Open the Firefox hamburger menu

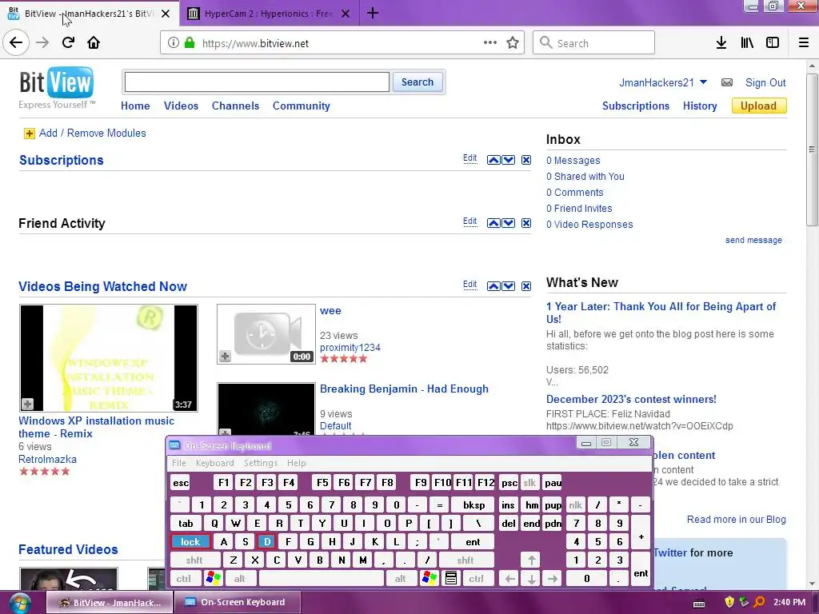(x=804, y=43)
